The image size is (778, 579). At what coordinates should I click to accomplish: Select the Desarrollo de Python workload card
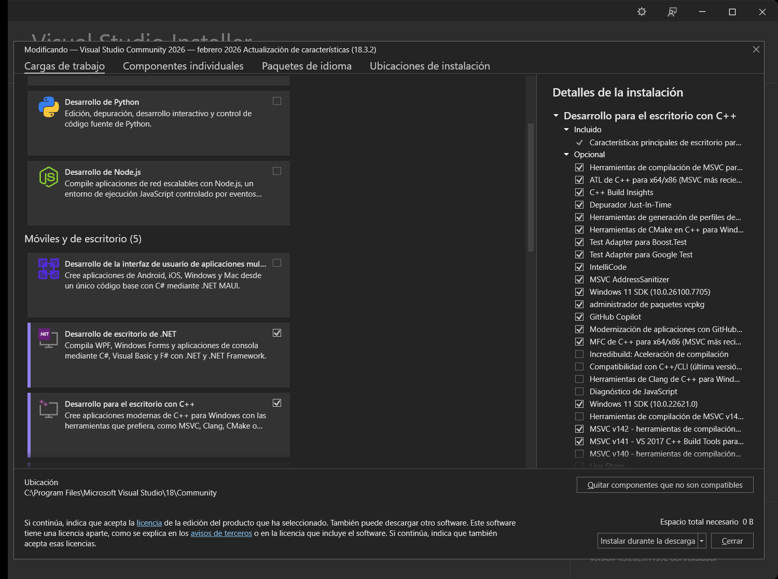(159, 123)
